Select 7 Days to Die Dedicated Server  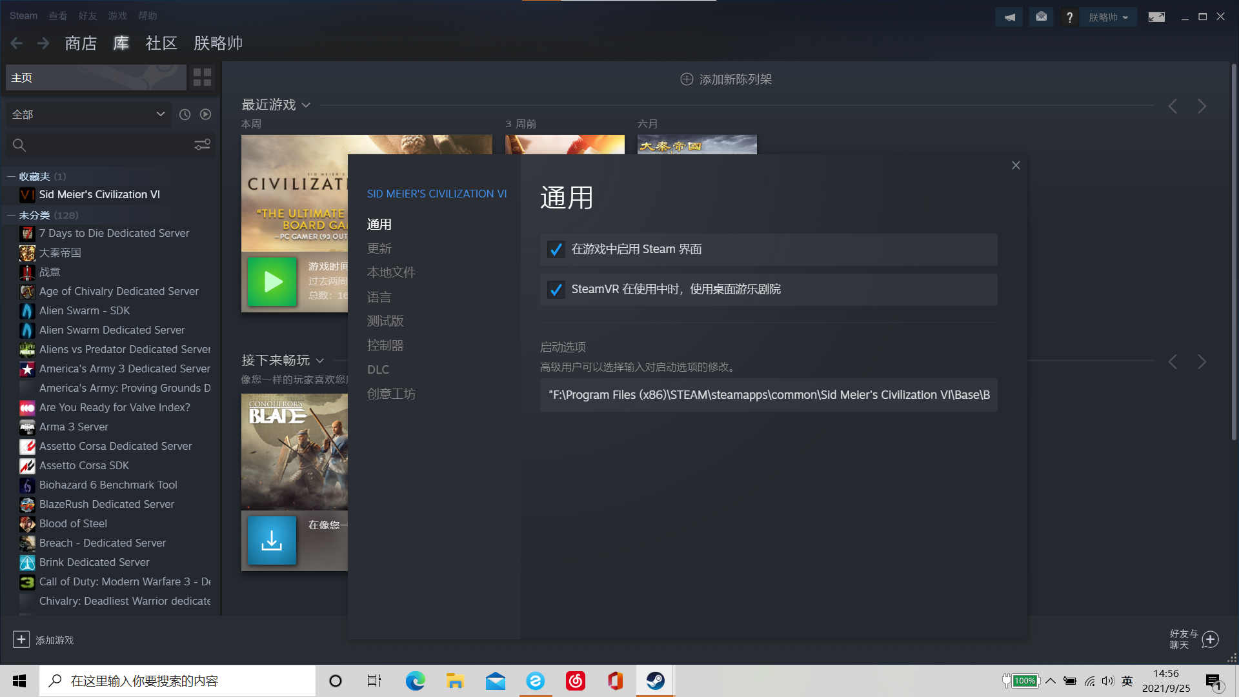pyautogui.click(x=114, y=233)
